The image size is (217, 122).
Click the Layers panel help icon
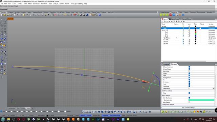pos(184,21)
